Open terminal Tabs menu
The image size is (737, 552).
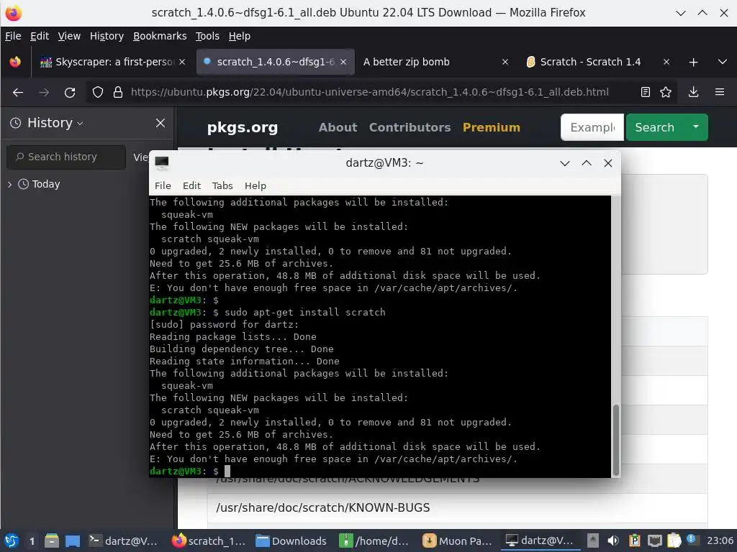point(222,186)
